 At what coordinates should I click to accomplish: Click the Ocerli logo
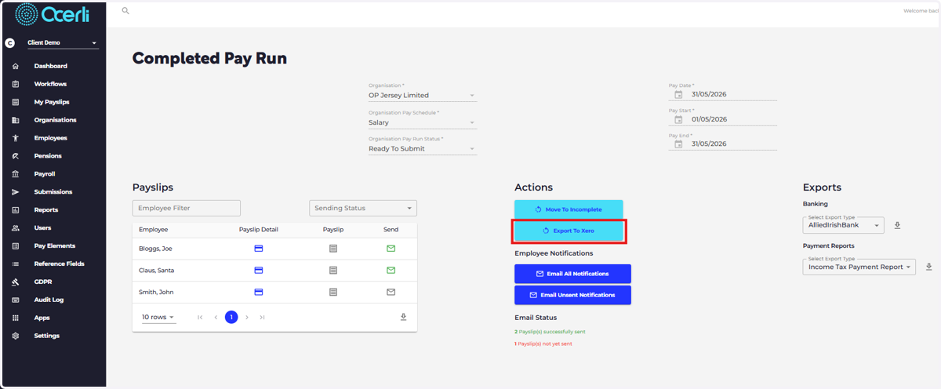53,15
